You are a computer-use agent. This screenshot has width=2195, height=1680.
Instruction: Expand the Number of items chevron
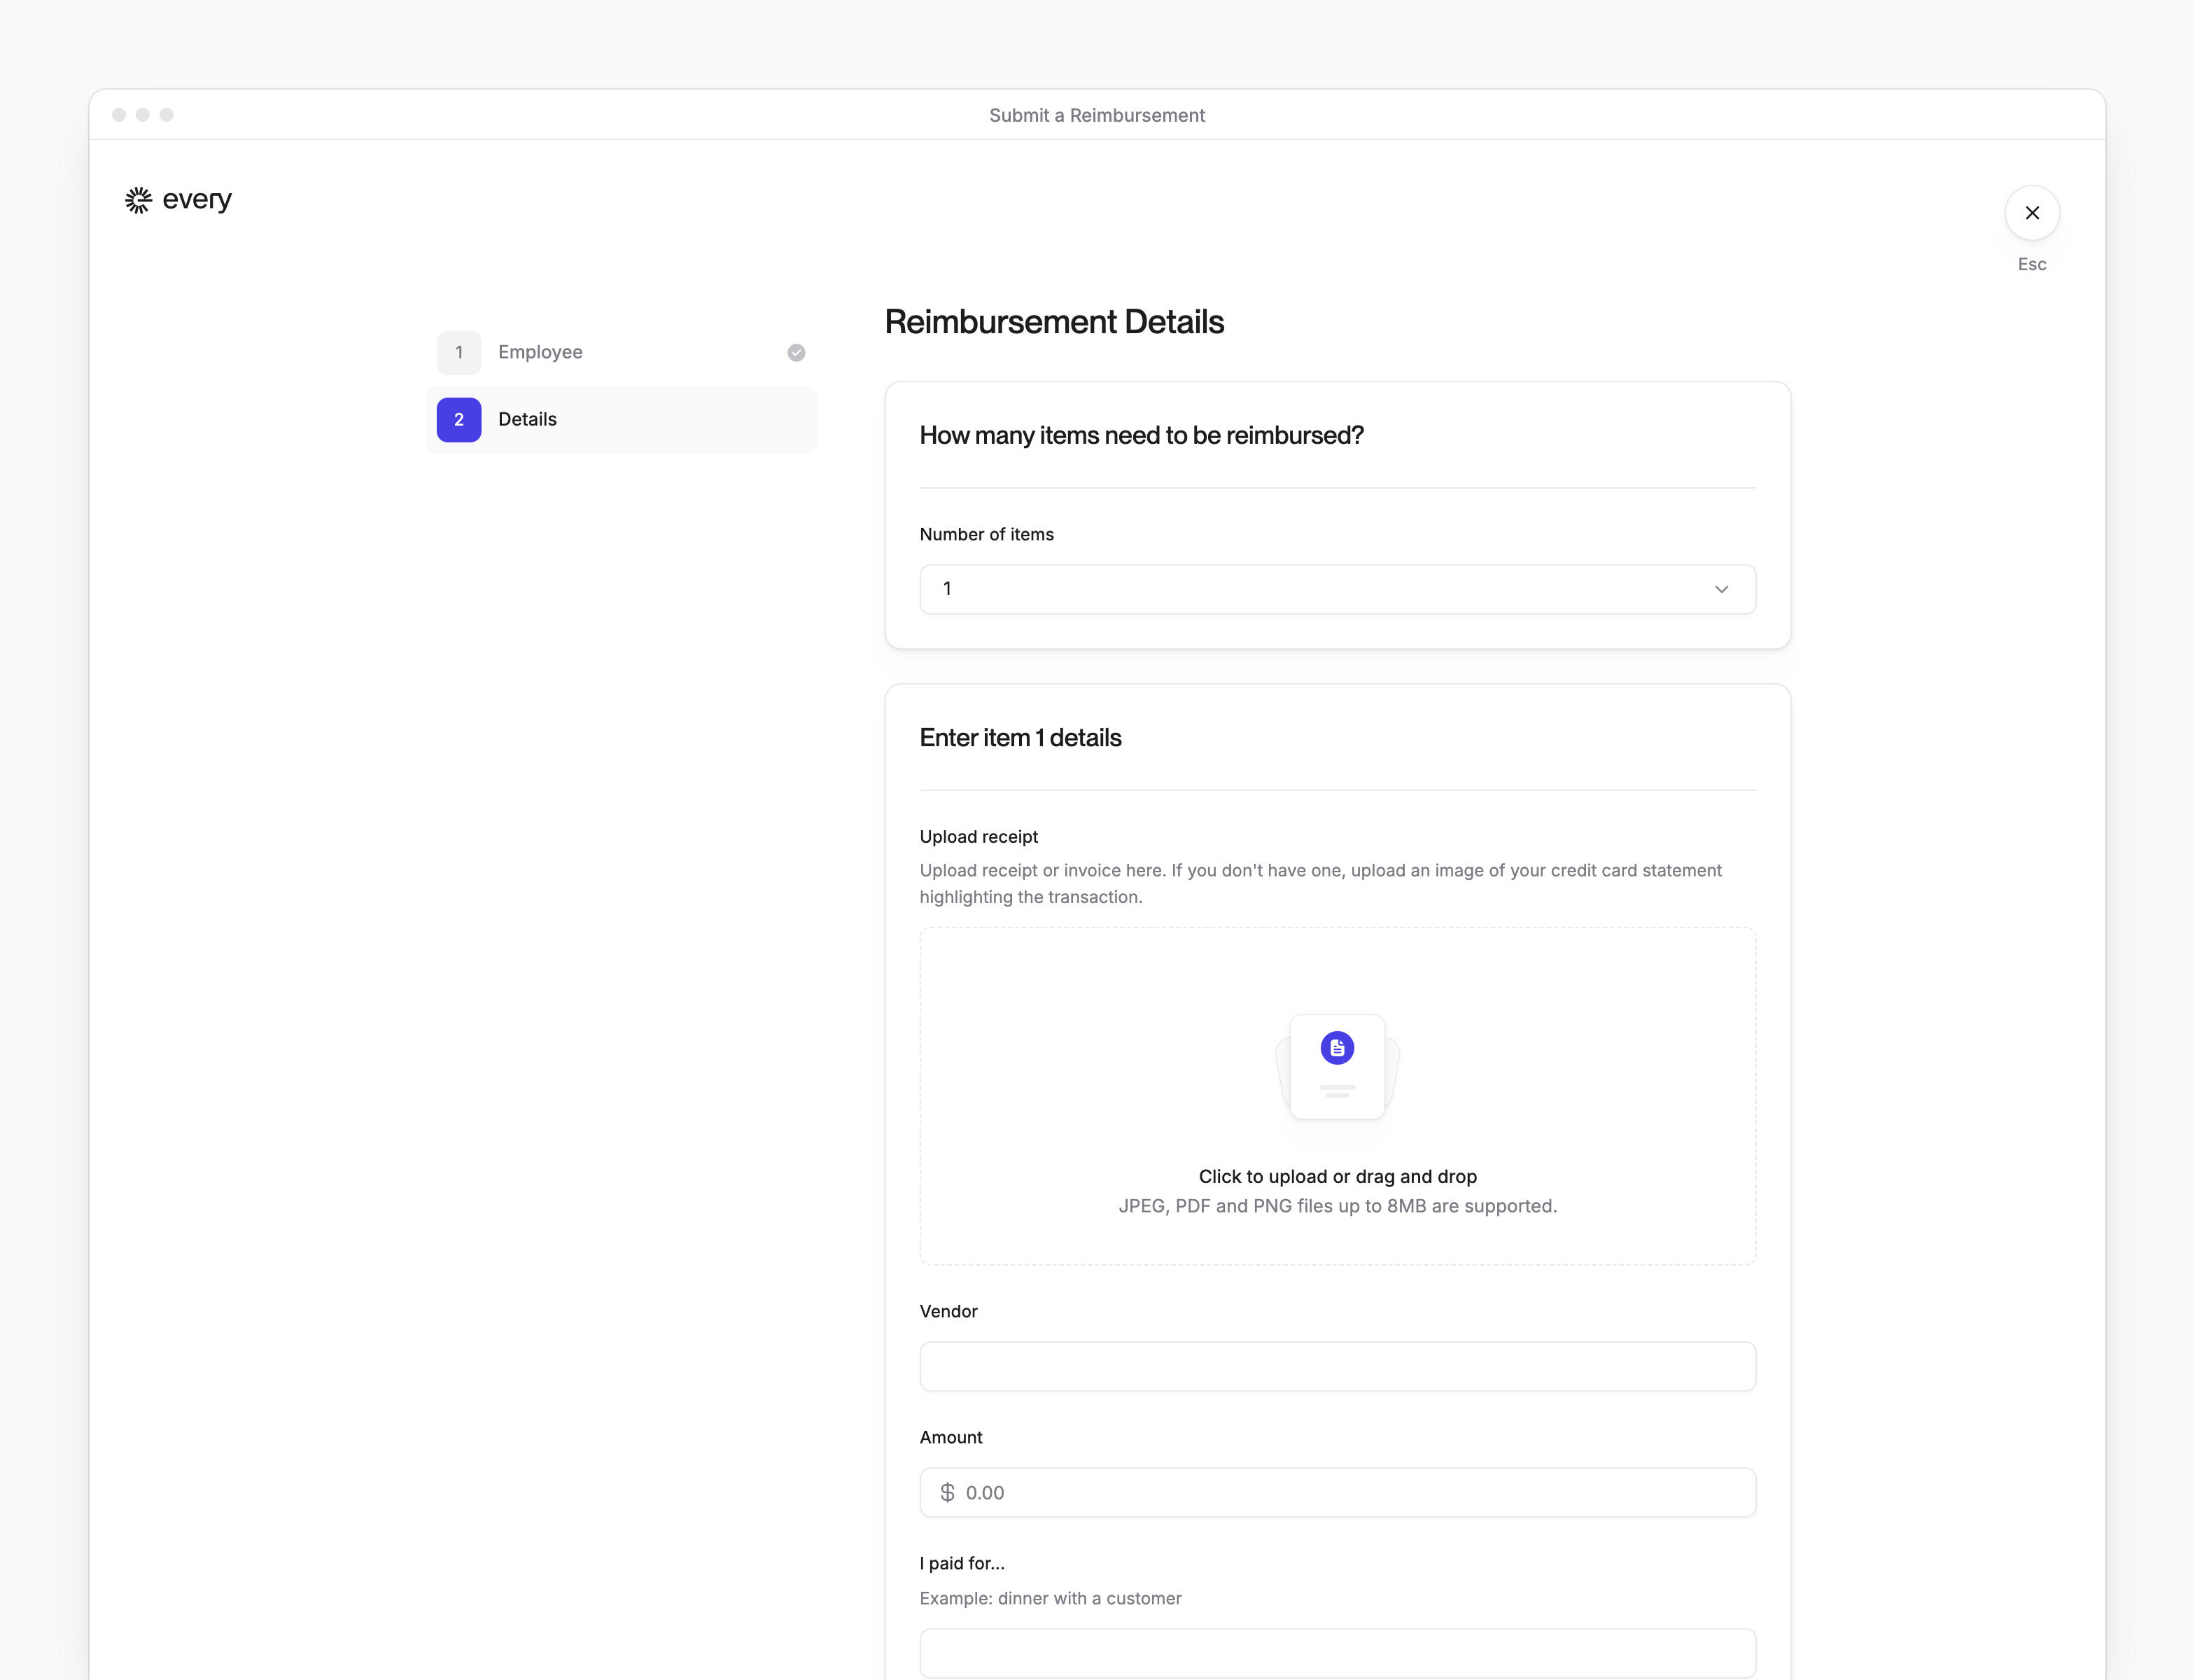1721,589
